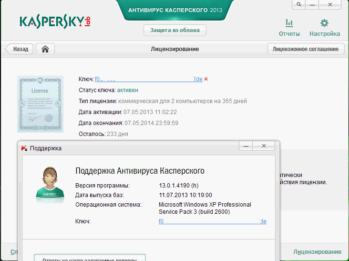Click the License certificate image
The image size is (349, 261).
[x=40, y=104]
